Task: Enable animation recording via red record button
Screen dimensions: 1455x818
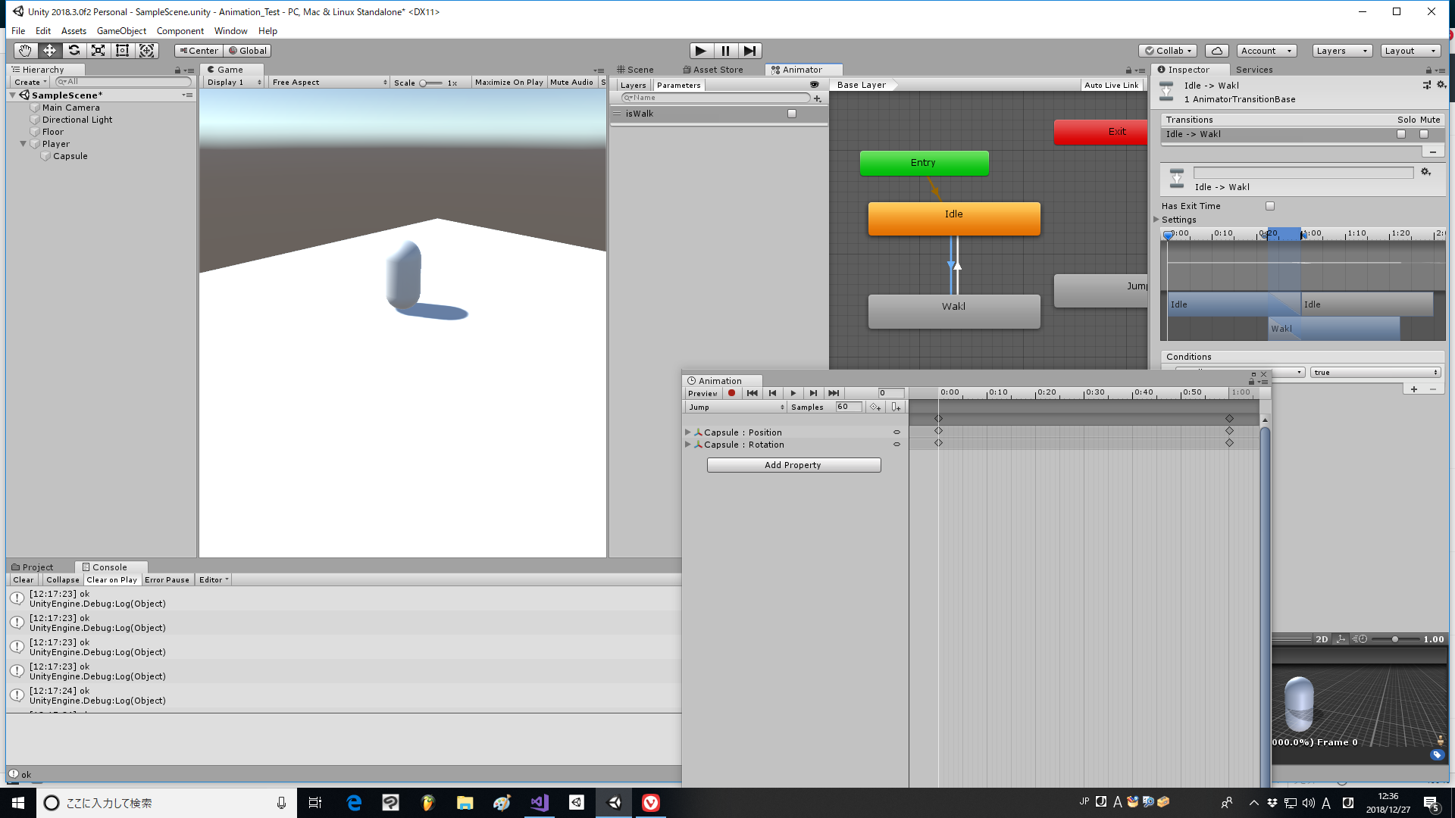Action: [x=731, y=393]
